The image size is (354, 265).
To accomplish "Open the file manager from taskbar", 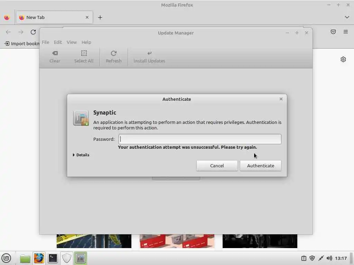I will click(x=25, y=258).
